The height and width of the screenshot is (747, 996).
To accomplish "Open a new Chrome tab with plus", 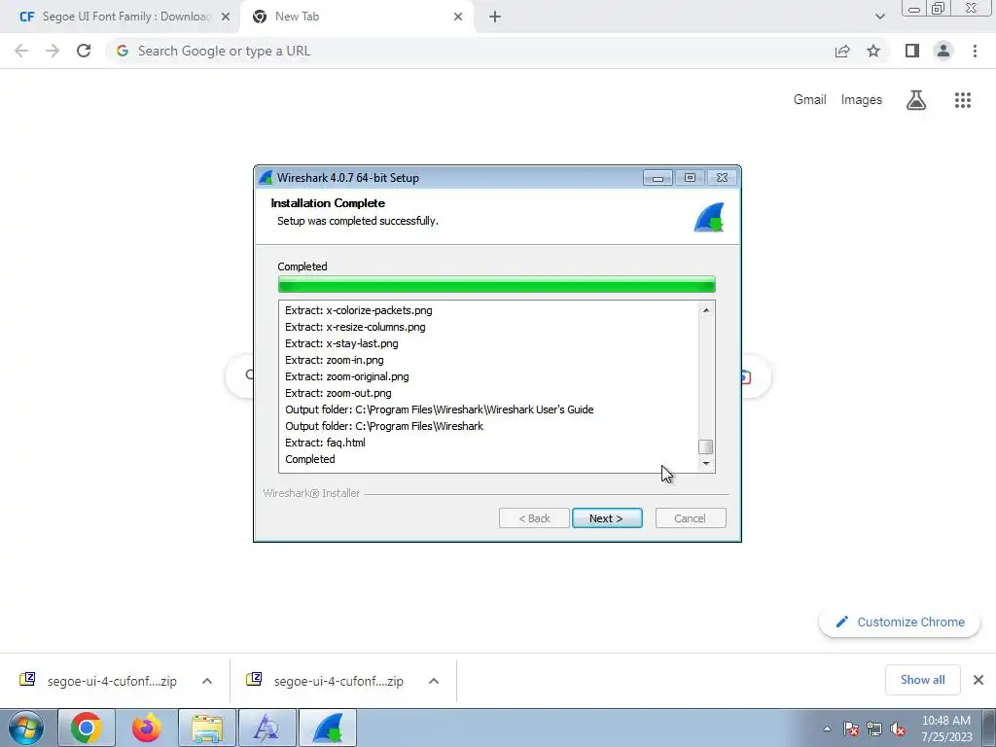I will (x=495, y=18).
